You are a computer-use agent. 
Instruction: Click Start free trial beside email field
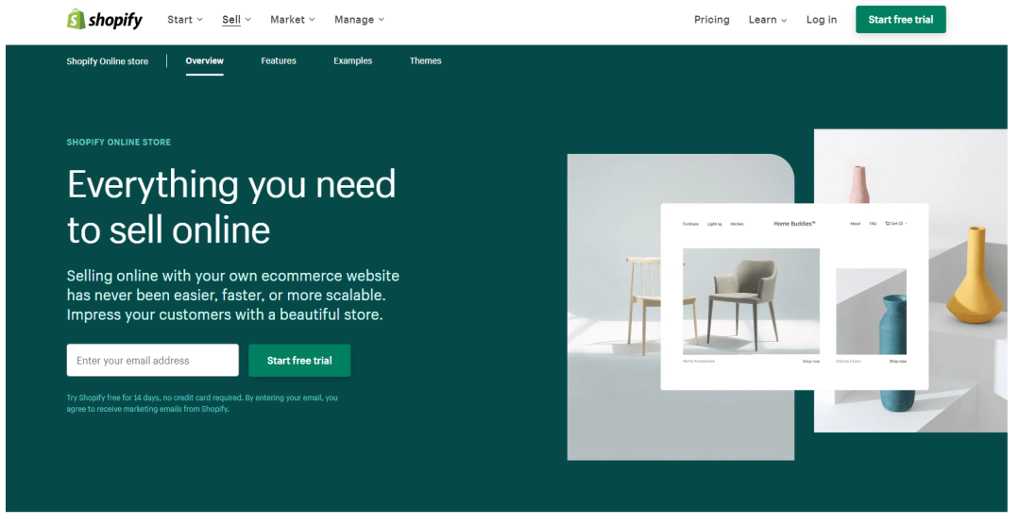point(299,361)
